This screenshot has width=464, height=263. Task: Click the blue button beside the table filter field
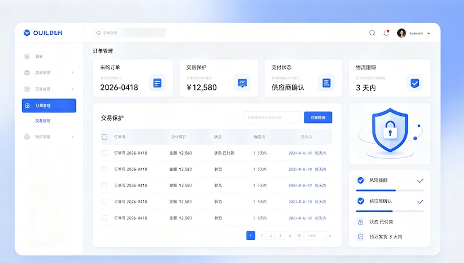[318, 118]
